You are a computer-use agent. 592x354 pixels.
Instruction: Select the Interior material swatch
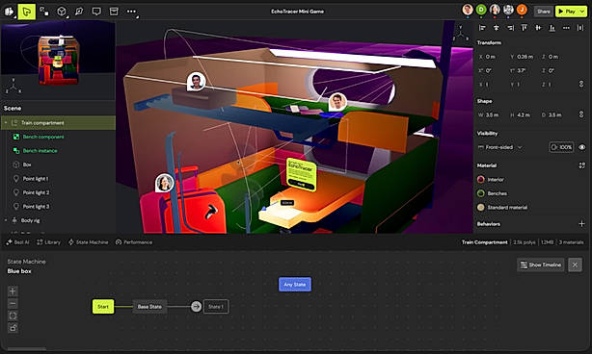[x=480, y=180]
